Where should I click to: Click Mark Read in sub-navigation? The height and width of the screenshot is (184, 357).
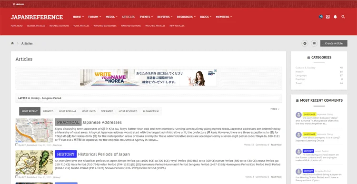[17, 26]
